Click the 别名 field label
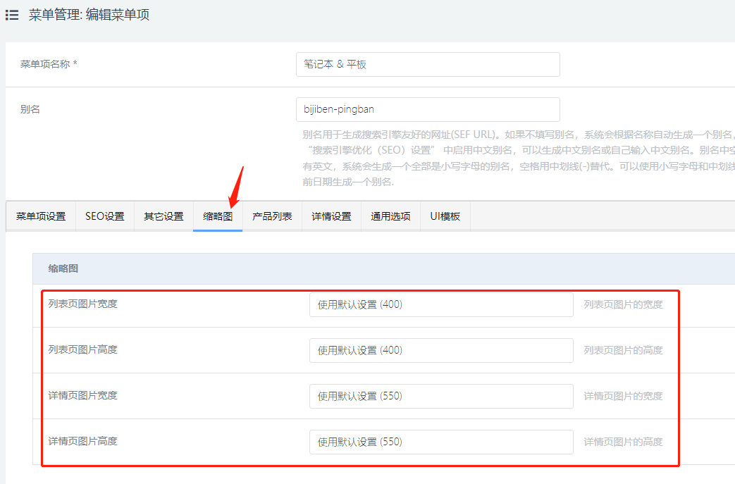Image resolution: width=735 pixels, height=484 pixels. [x=30, y=109]
